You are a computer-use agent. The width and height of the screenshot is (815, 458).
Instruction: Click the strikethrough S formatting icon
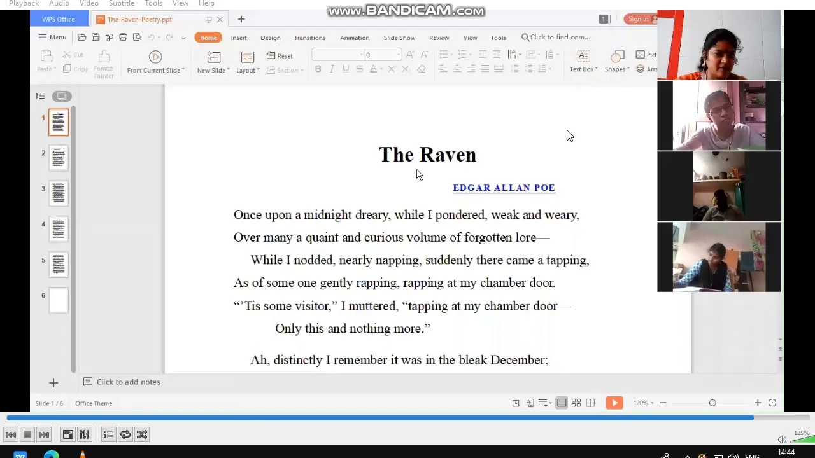(359, 69)
